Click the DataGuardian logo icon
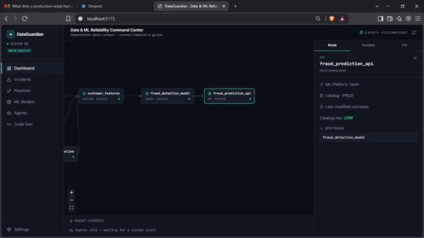Screen dimensions: 424x238 [11, 34]
